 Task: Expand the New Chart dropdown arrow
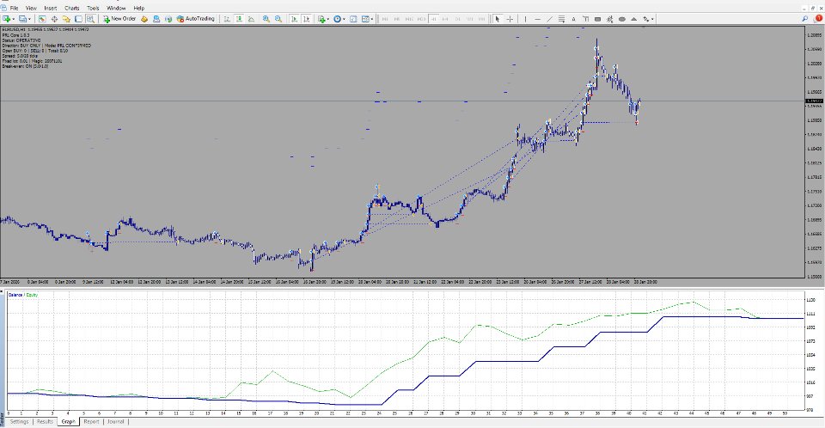14,19
